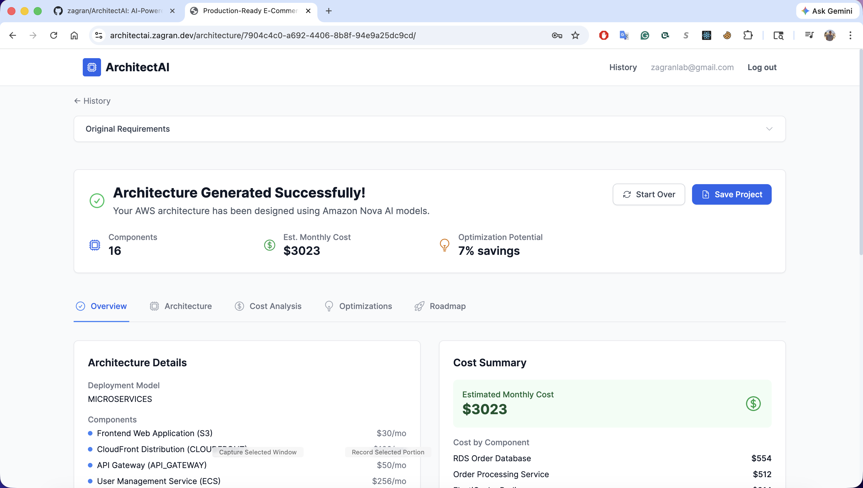Click the Save Project button
The image size is (863, 488).
point(731,194)
